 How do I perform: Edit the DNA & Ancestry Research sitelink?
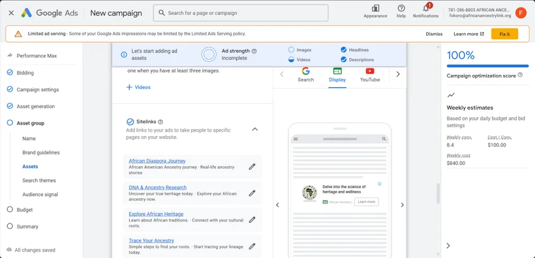click(x=252, y=193)
